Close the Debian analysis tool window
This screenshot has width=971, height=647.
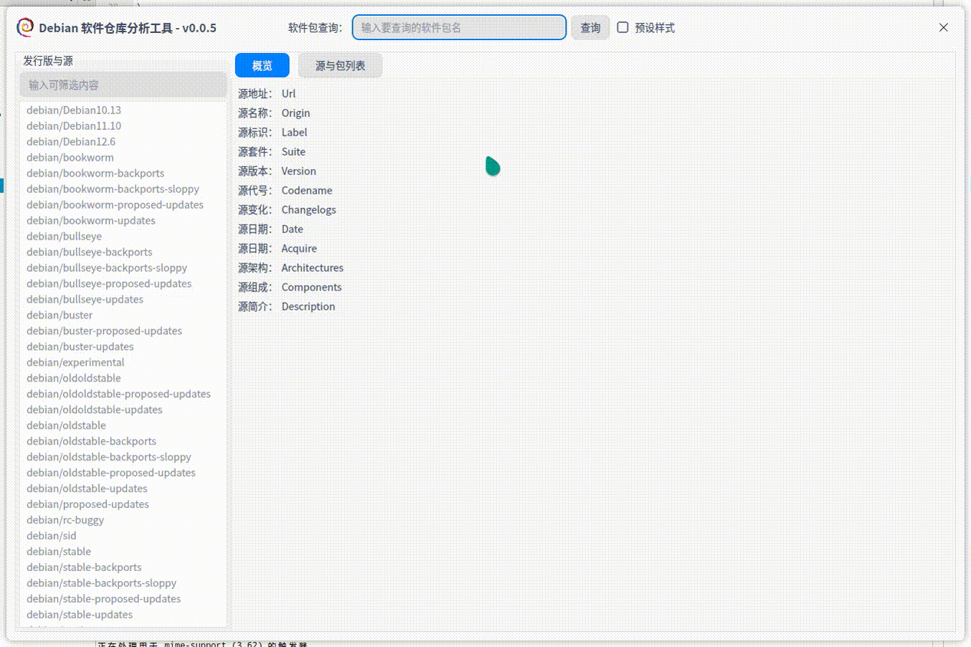(943, 27)
